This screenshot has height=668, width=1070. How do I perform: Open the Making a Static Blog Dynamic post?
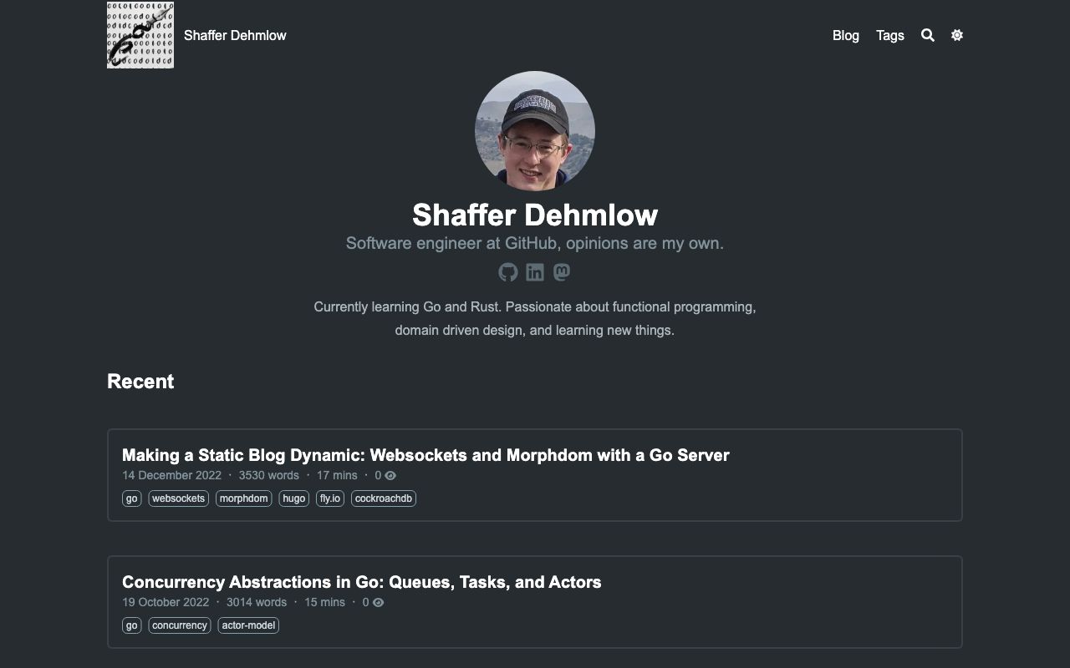pos(425,455)
